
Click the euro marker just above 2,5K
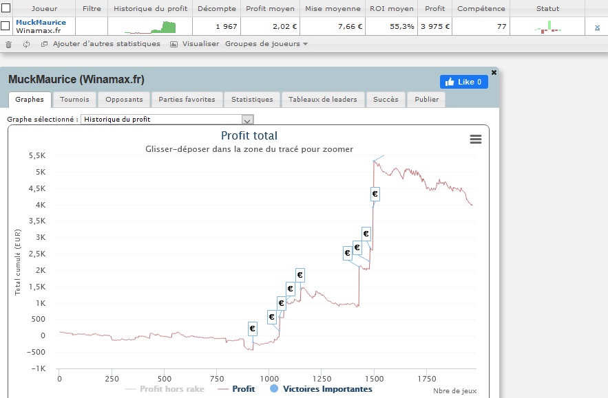tap(357, 247)
